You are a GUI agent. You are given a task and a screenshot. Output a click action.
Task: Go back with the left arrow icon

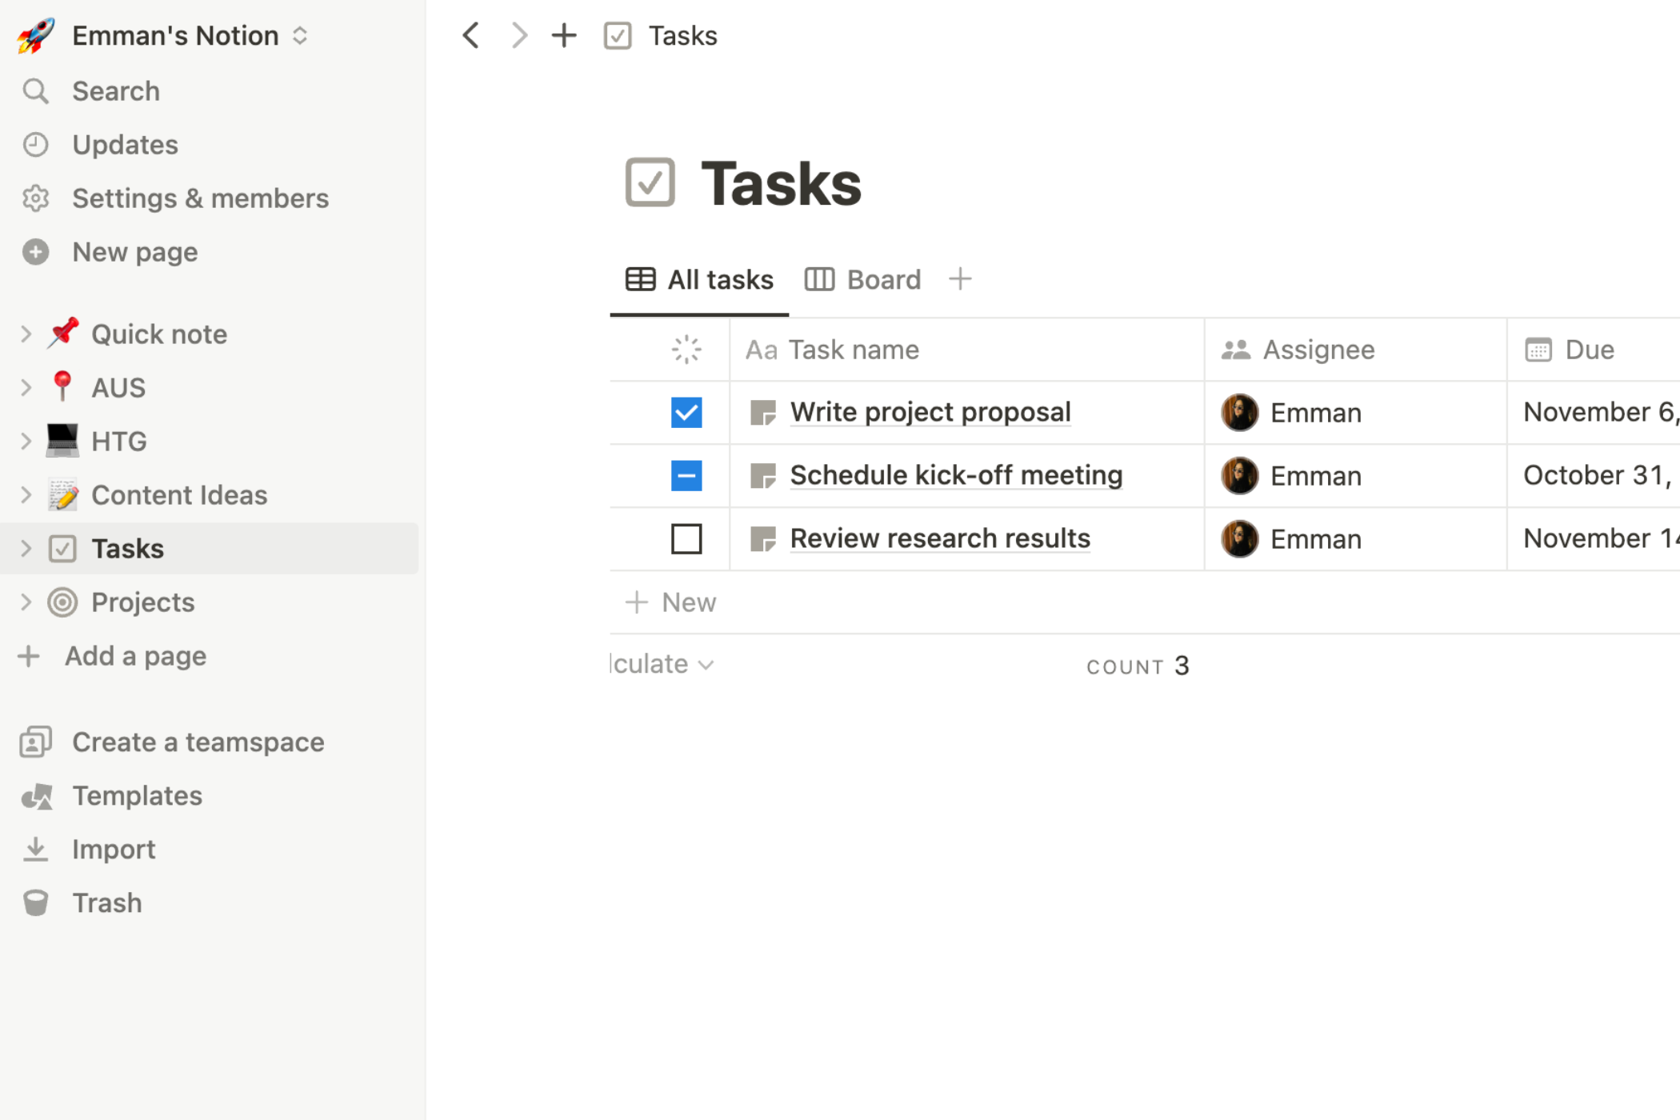click(x=471, y=35)
